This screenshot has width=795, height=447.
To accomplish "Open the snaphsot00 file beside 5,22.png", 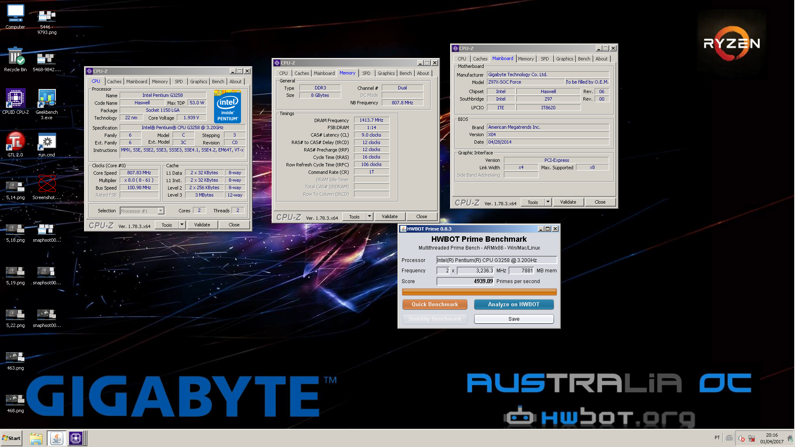I will (47, 318).
